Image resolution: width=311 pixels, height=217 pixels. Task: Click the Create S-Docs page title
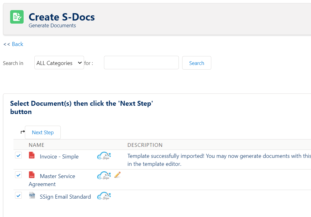click(x=62, y=17)
